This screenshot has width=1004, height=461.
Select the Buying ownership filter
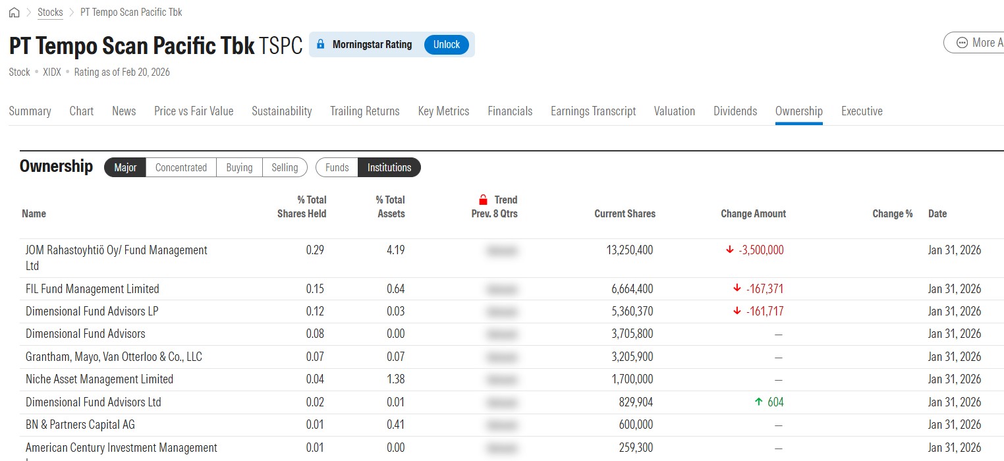click(239, 167)
